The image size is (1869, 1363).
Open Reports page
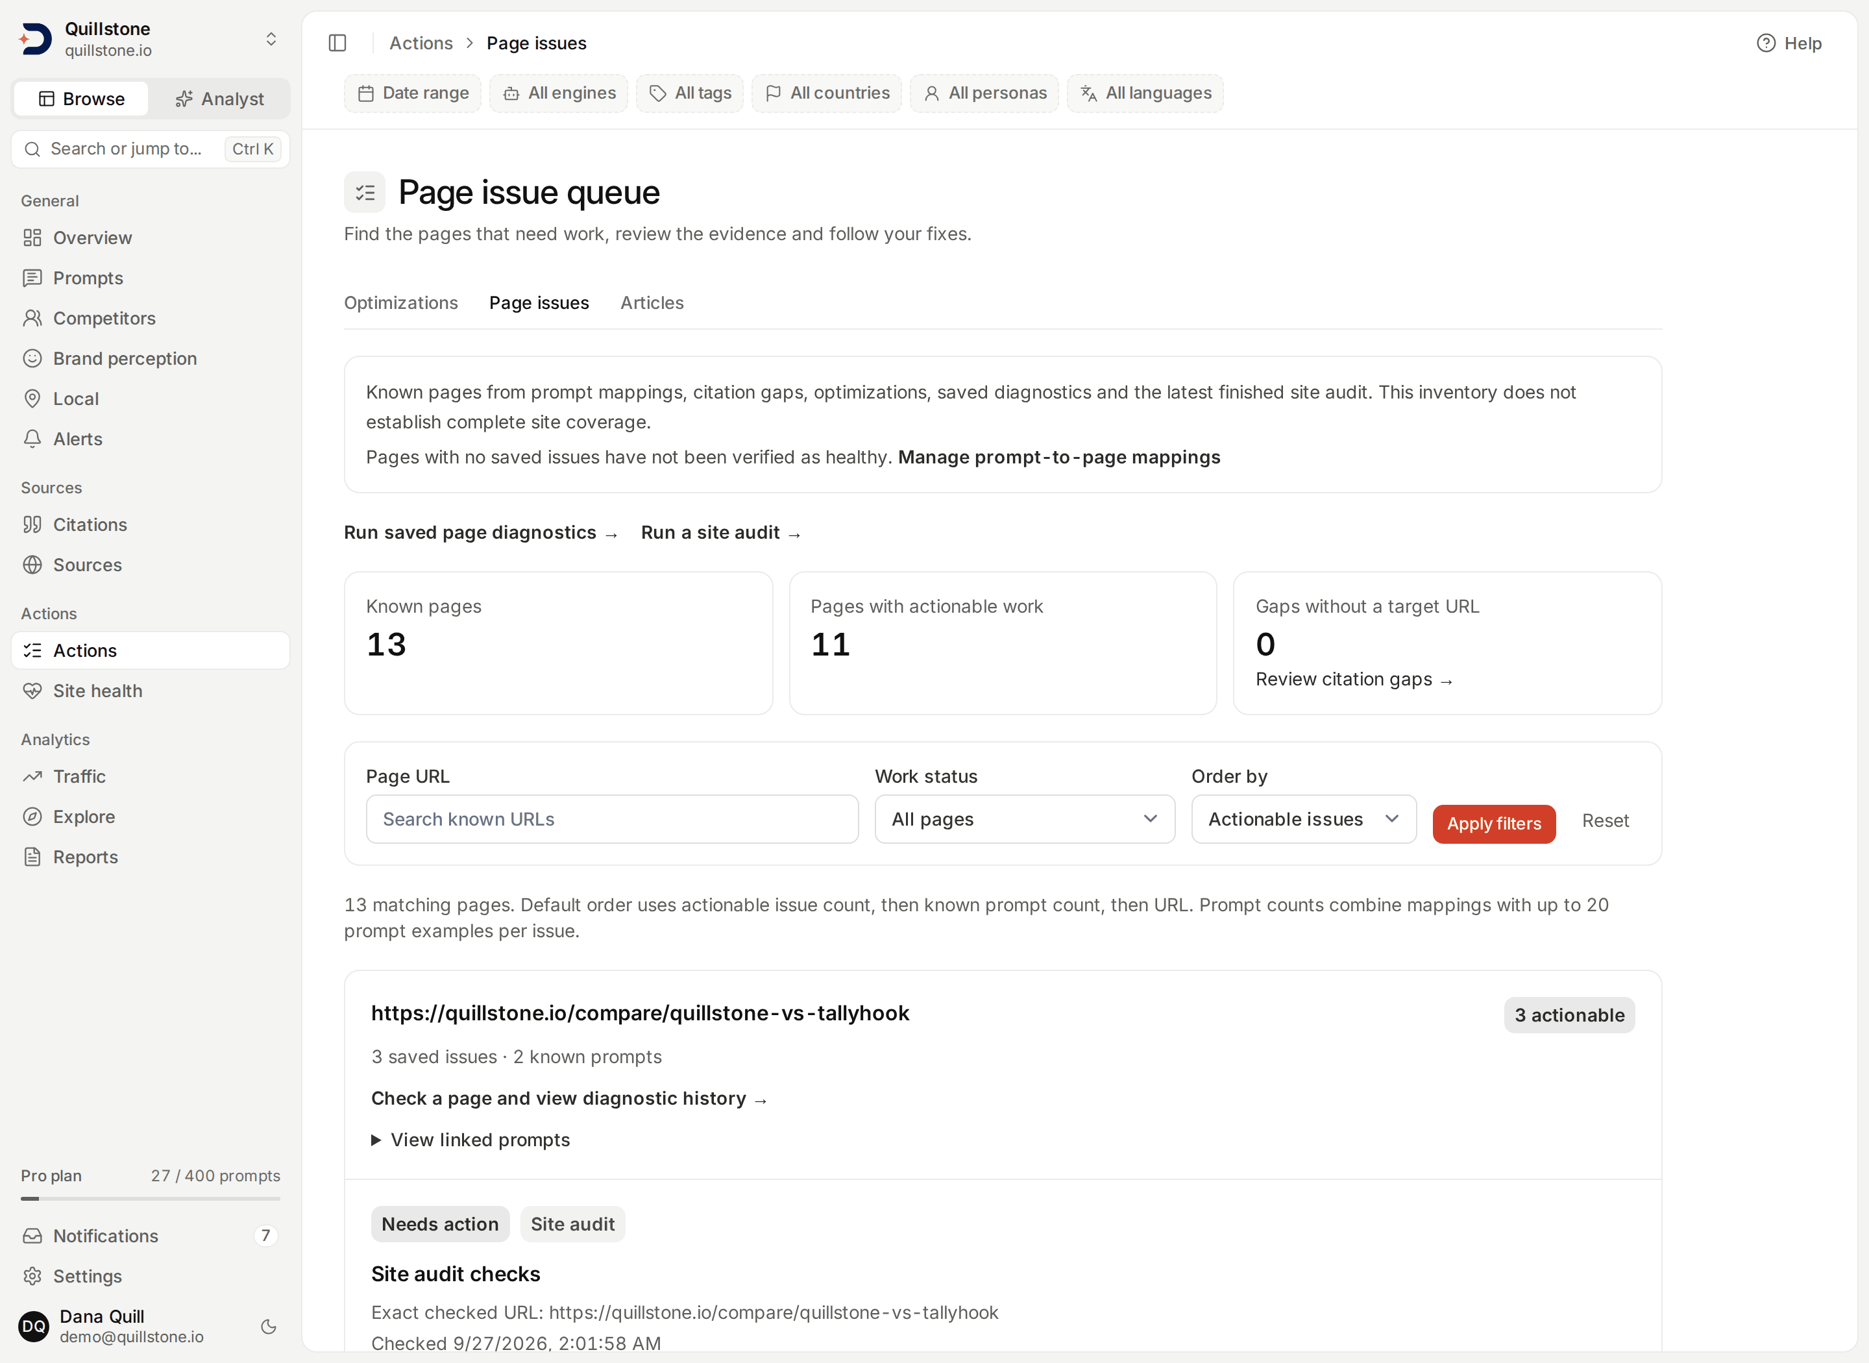tap(150, 857)
